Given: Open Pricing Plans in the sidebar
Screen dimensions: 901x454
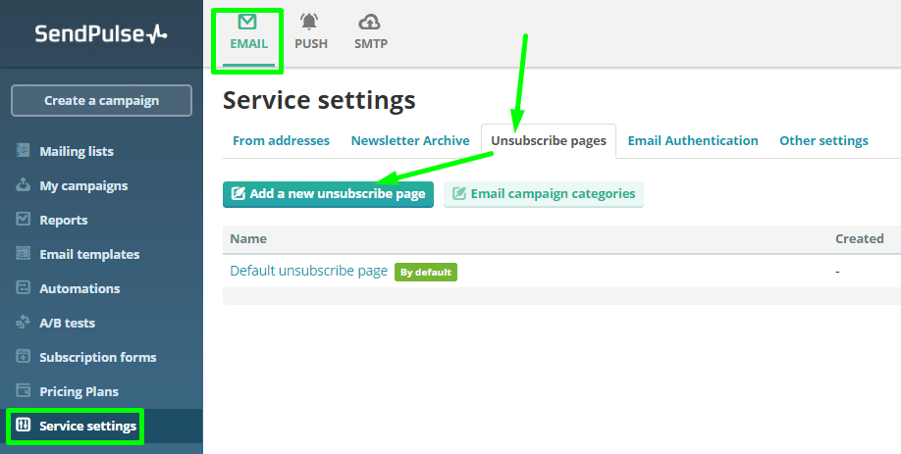Looking at the screenshot, I should pos(79,391).
